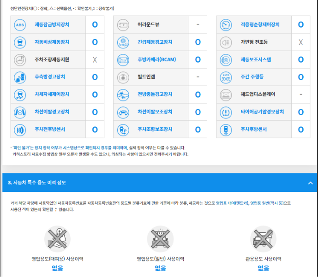The height and width of the screenshot is (278, 318).
Task: Click 없음 under 관용도 사용이력
Action: (x=263, y=268)
